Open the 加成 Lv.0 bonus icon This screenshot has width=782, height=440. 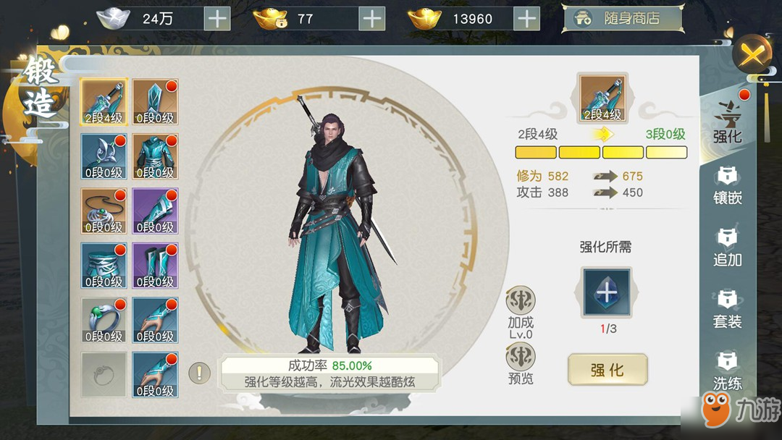pyautogui.click(x=521, y=312)
